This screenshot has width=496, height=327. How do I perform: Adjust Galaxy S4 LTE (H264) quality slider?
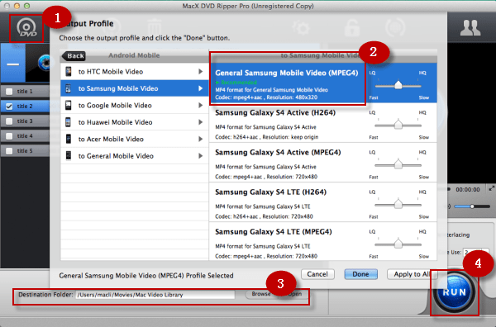click(x=398, y=205)
